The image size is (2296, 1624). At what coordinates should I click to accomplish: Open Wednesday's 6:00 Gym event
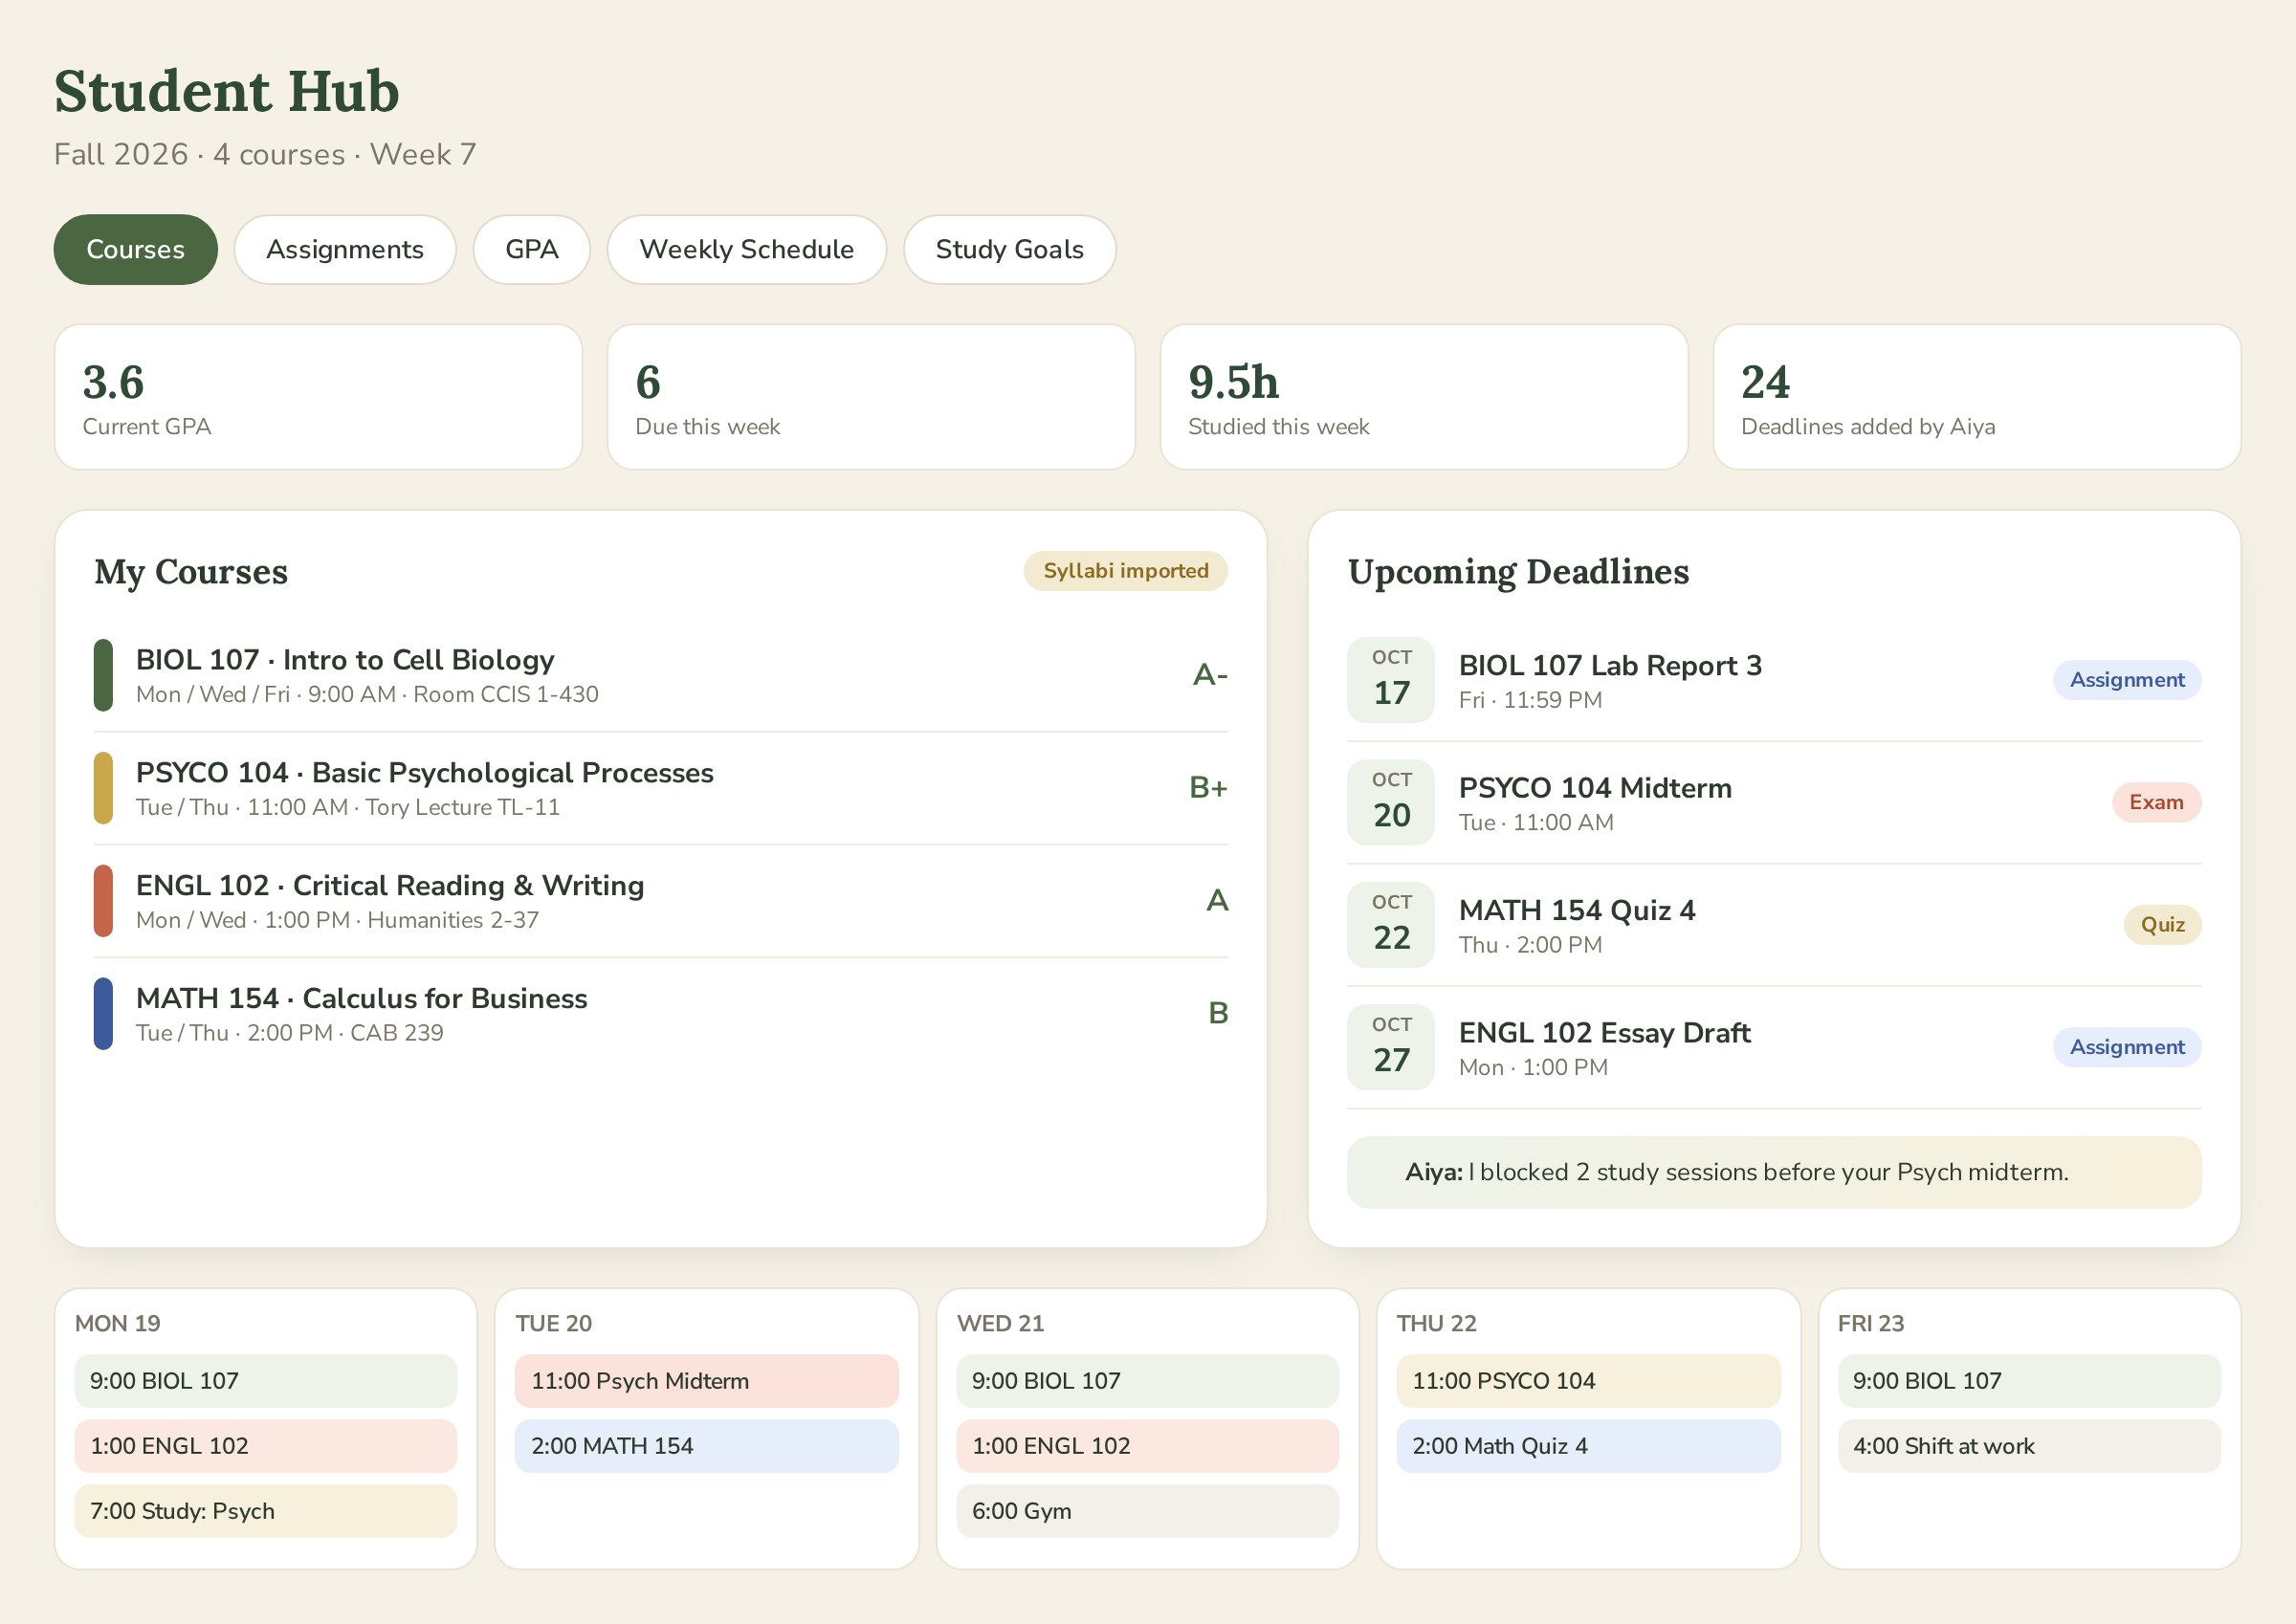[x=1147, y=1511]
